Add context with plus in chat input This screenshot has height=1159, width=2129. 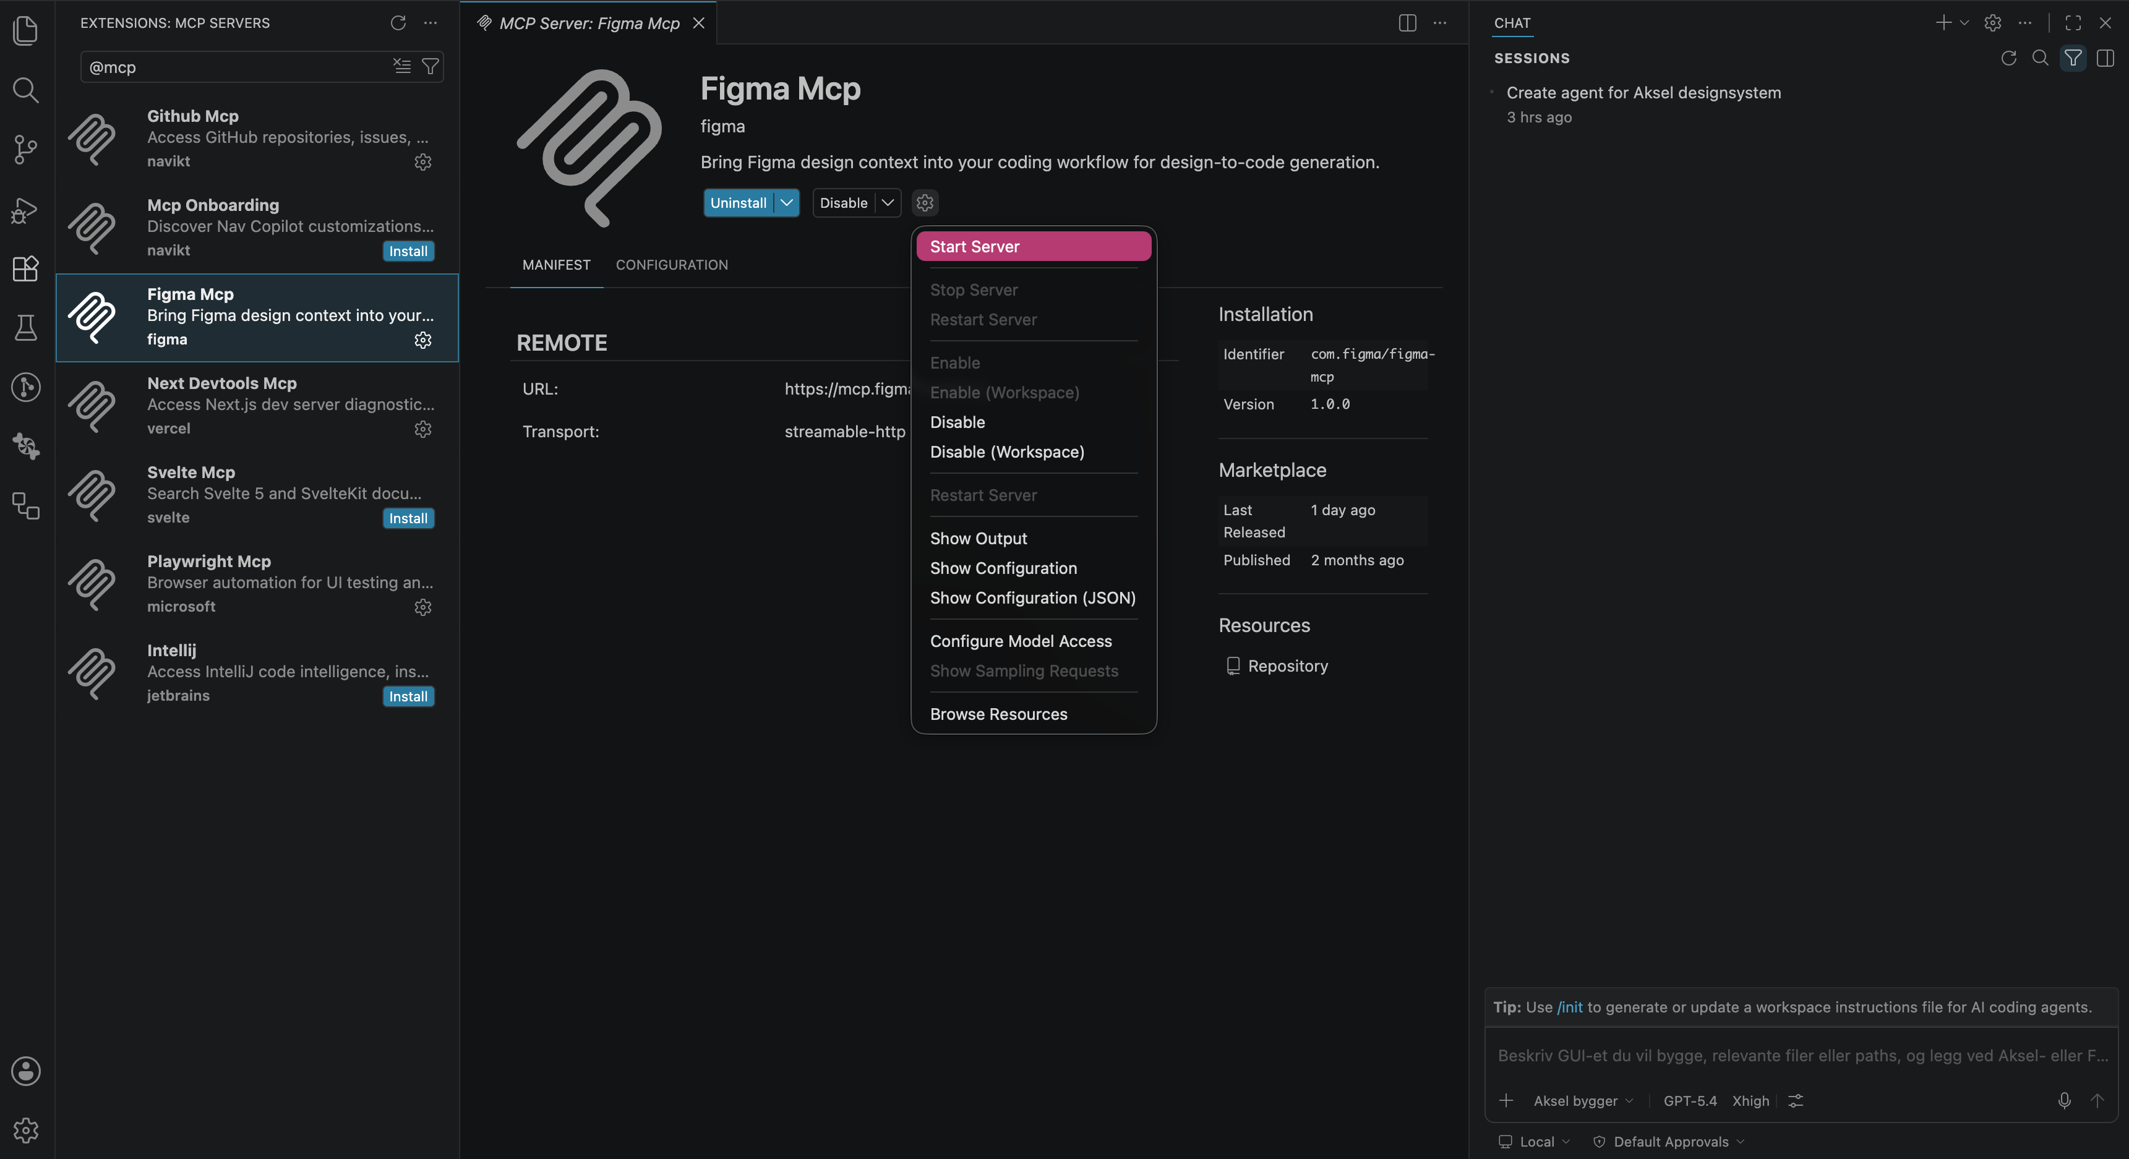1506,1100
